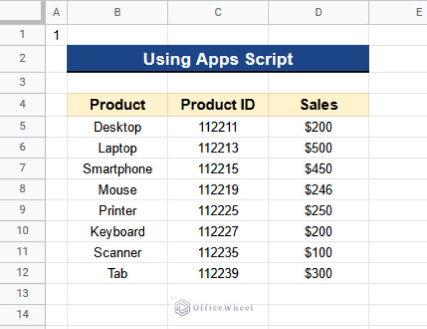The height and width of the screenshot is (329, 427).
Task: Click the Mouse product cell
Action: (x=117, y=190)
